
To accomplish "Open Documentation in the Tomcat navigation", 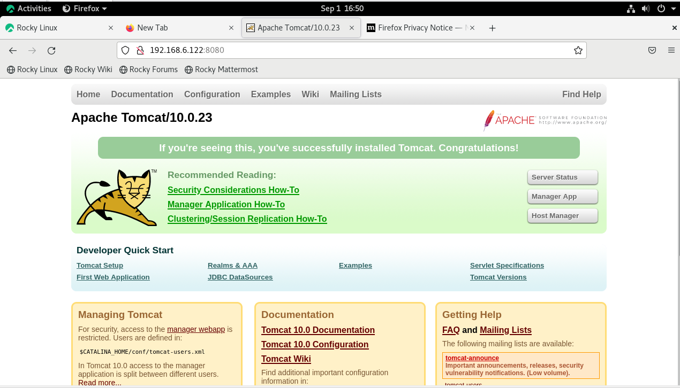I will [142, 94].
